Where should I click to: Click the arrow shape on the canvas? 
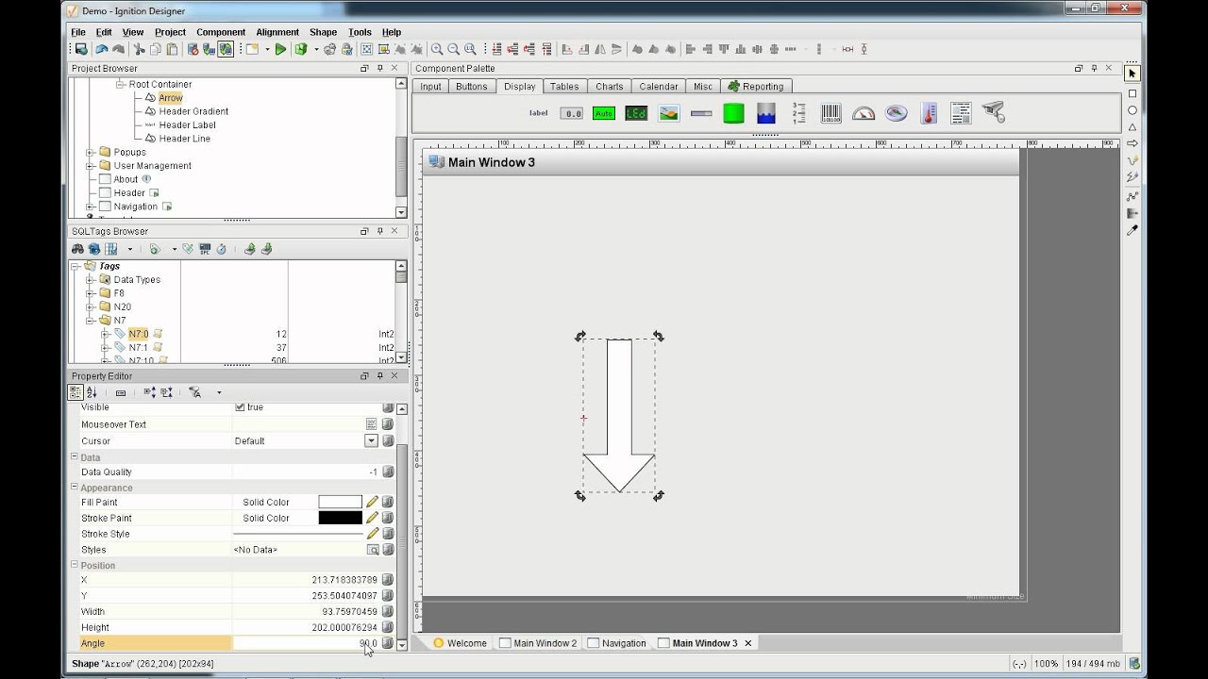tap(619, 415)
